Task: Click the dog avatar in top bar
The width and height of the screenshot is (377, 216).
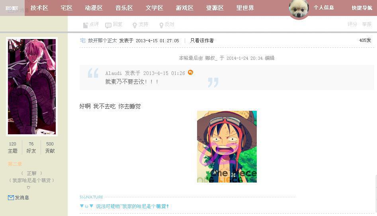Action: 299,9
